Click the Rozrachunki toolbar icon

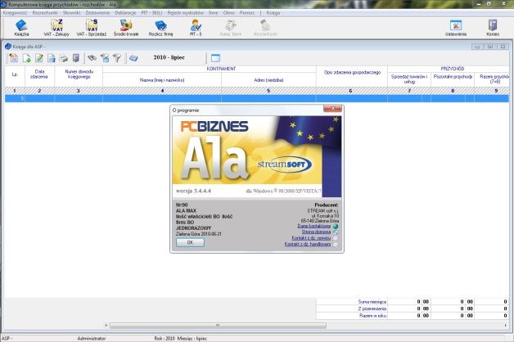pos(265,28)
